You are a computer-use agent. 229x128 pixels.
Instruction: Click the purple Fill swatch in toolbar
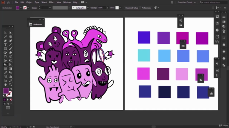[x=6, y=91]
